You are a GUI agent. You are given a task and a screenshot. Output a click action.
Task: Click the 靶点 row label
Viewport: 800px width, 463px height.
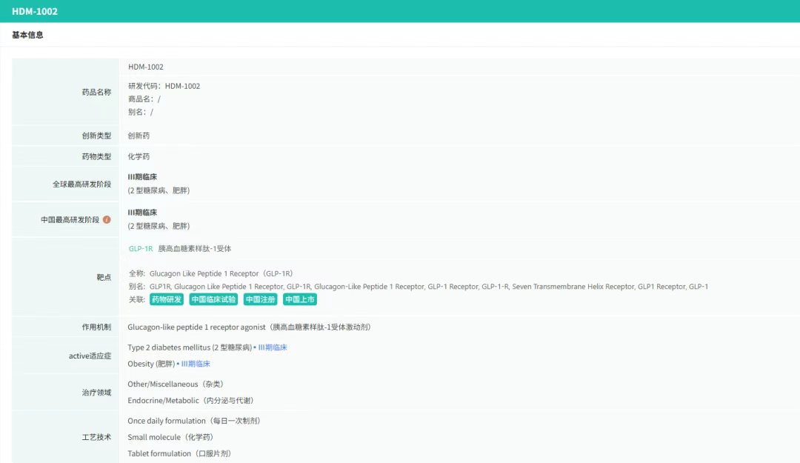tap(104, 277)
